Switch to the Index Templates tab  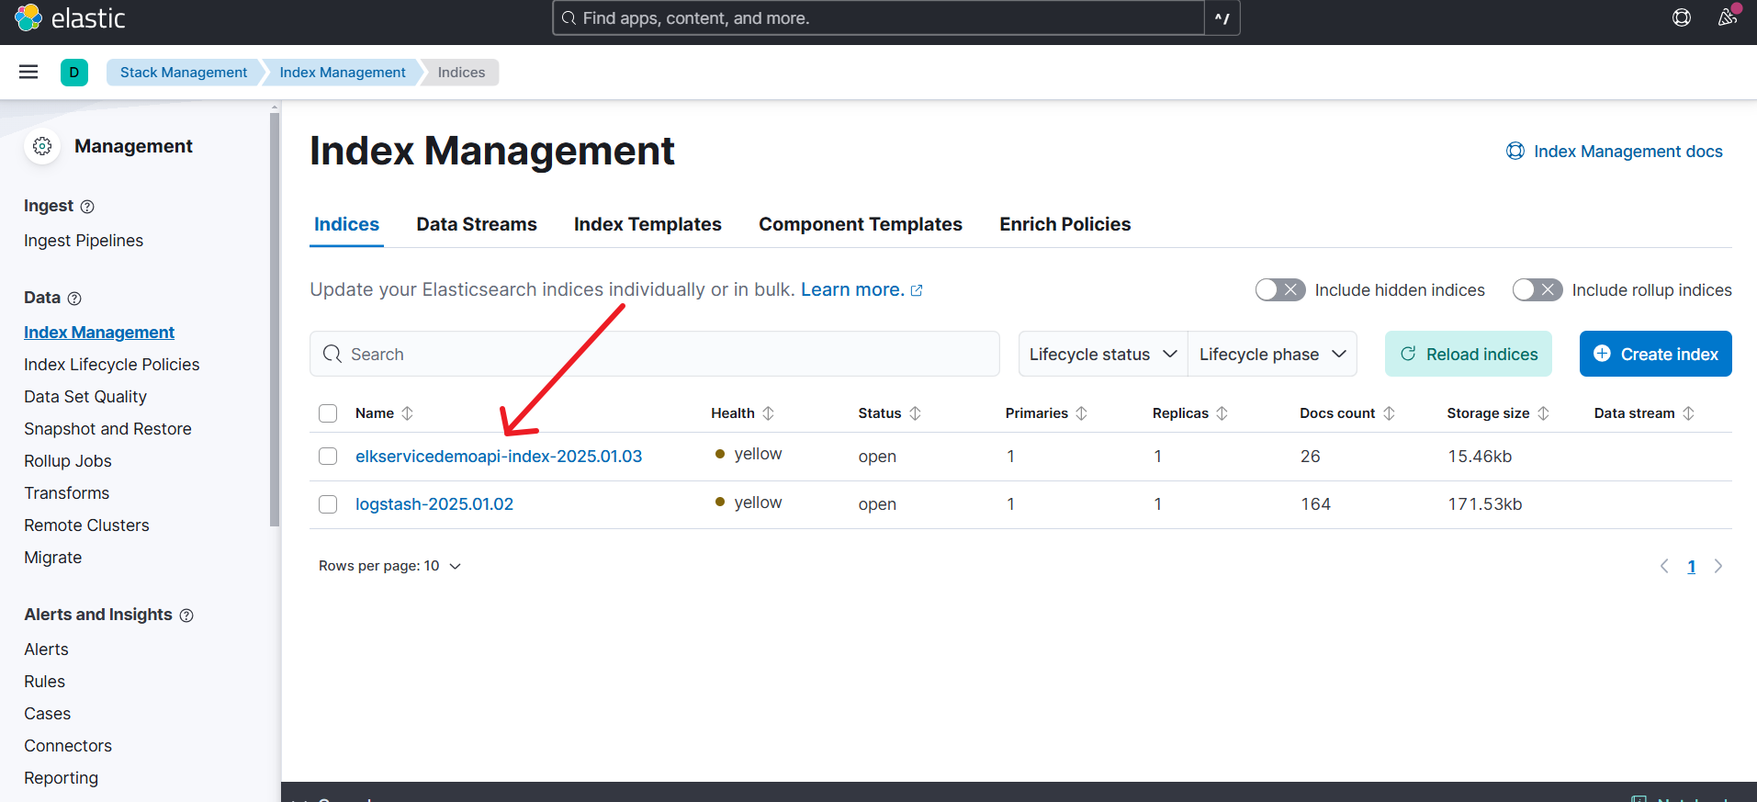[648, 224]
